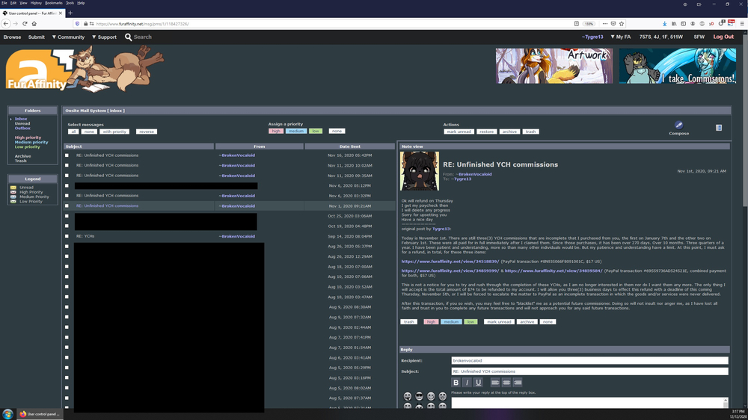Image resolution: width=748 pixels, height=420 pixels.
Task: Tick checkbox for Nov 16 message
Action: pyautogui.click(x=67, y=155)
